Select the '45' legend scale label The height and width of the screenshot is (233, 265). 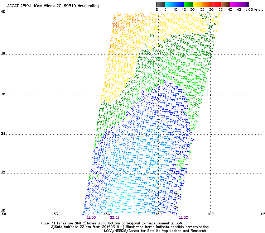coord(239,10)
